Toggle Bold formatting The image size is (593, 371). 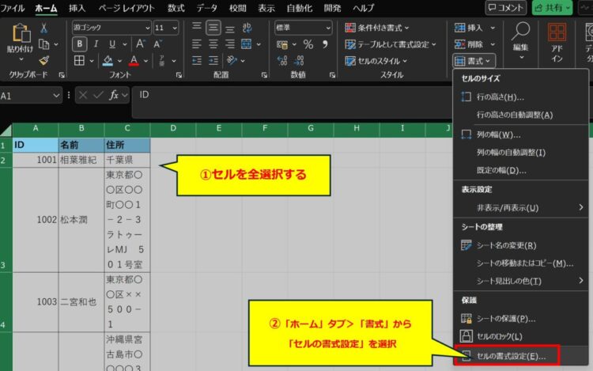(x=79, y=44)
